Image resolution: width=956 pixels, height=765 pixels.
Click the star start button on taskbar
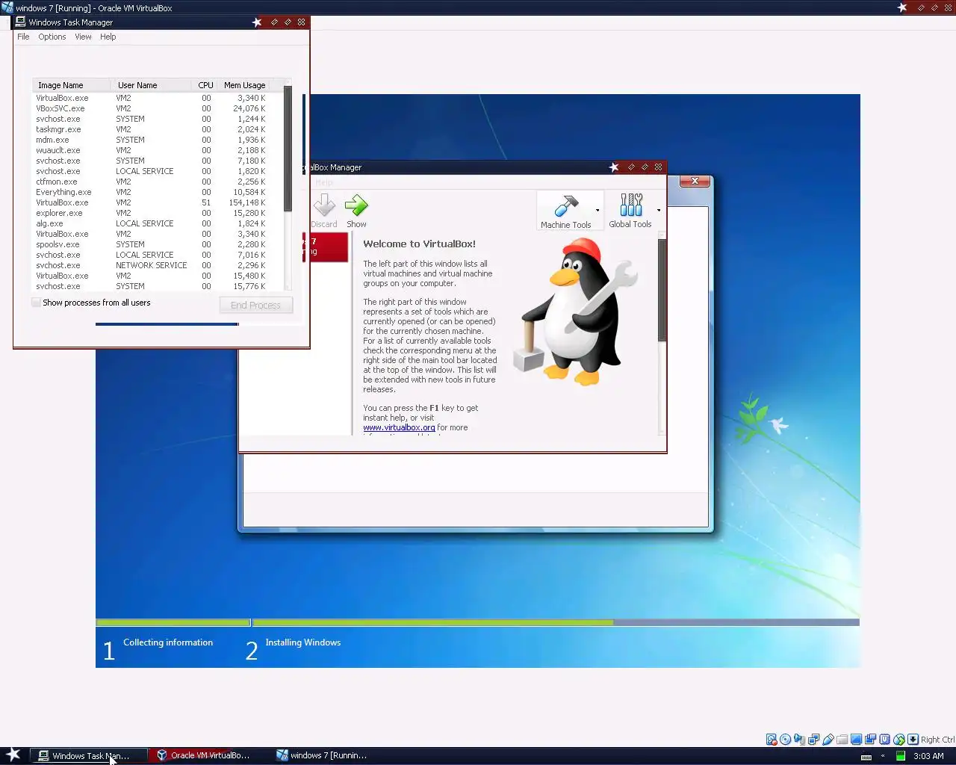[13, 755]
